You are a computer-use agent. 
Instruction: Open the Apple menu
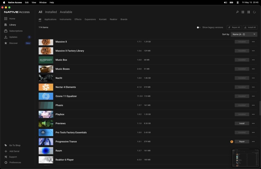tap(4, 2)
